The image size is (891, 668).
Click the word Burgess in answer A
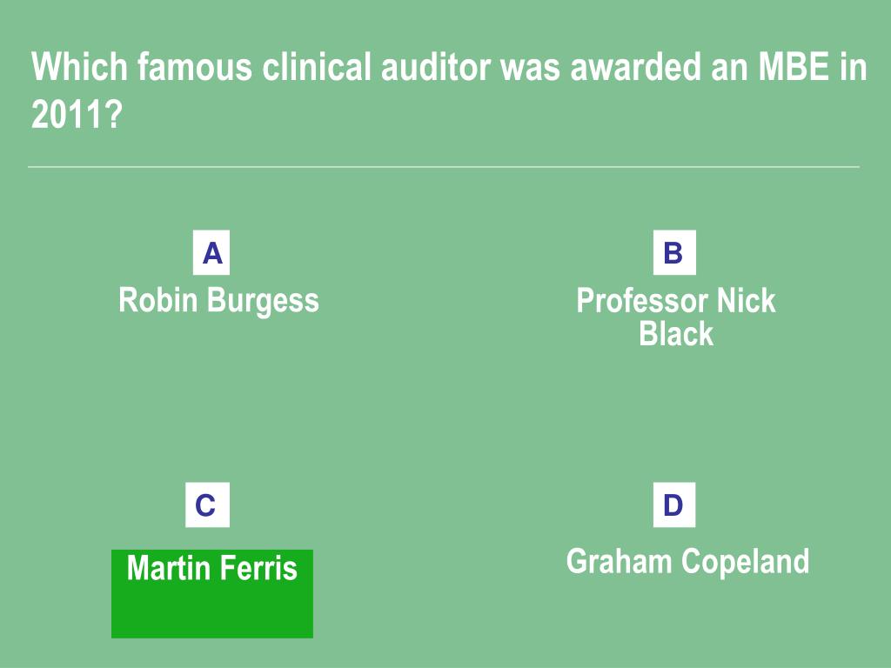coord(263,300)
